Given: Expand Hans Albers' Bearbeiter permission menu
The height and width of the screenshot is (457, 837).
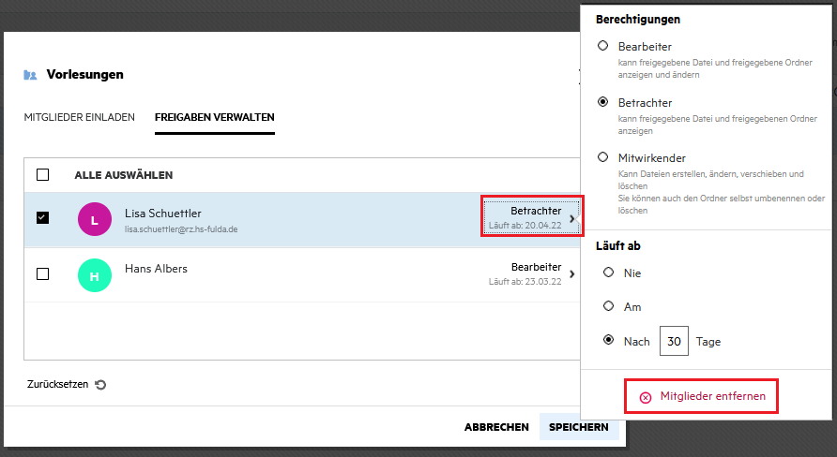Looking at the screenshot, I should click(x=532, y=273).
